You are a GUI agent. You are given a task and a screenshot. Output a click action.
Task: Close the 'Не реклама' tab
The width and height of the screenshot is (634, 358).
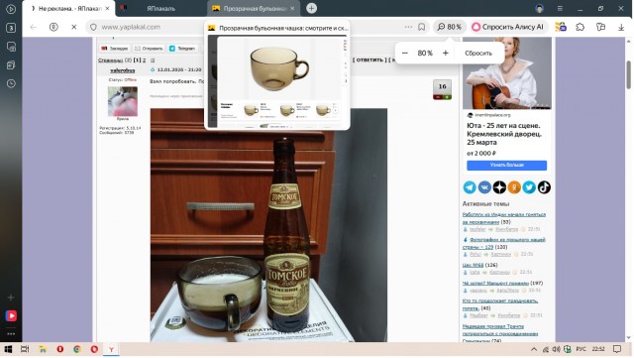(107, 9)
